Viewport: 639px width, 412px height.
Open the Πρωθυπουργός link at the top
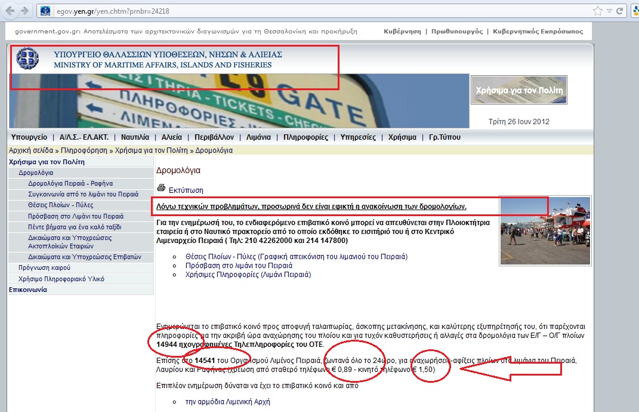pos(458,32)
